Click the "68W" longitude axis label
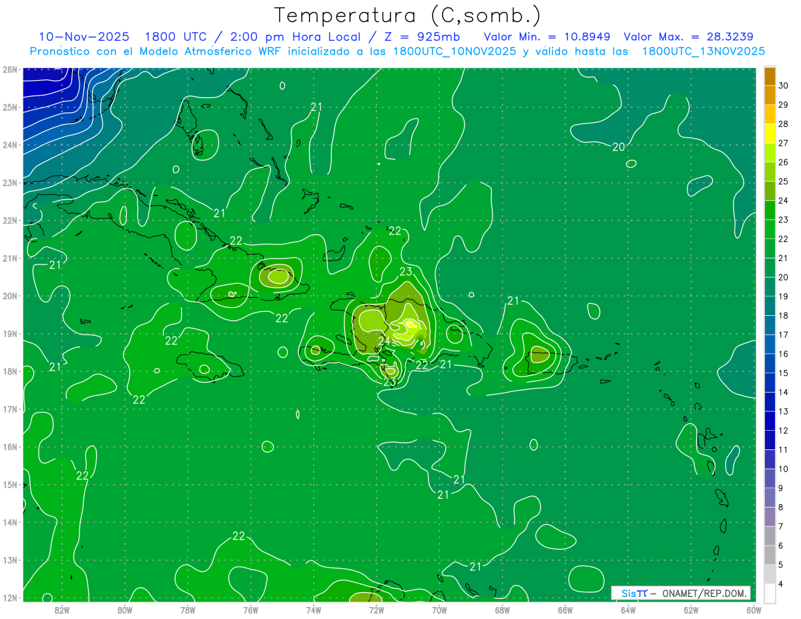Image resolution: width=801 pixels, height=619 pixels. coord(502,610)
